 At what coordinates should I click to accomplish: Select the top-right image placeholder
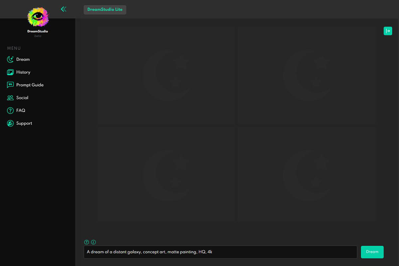coord(307,75)
